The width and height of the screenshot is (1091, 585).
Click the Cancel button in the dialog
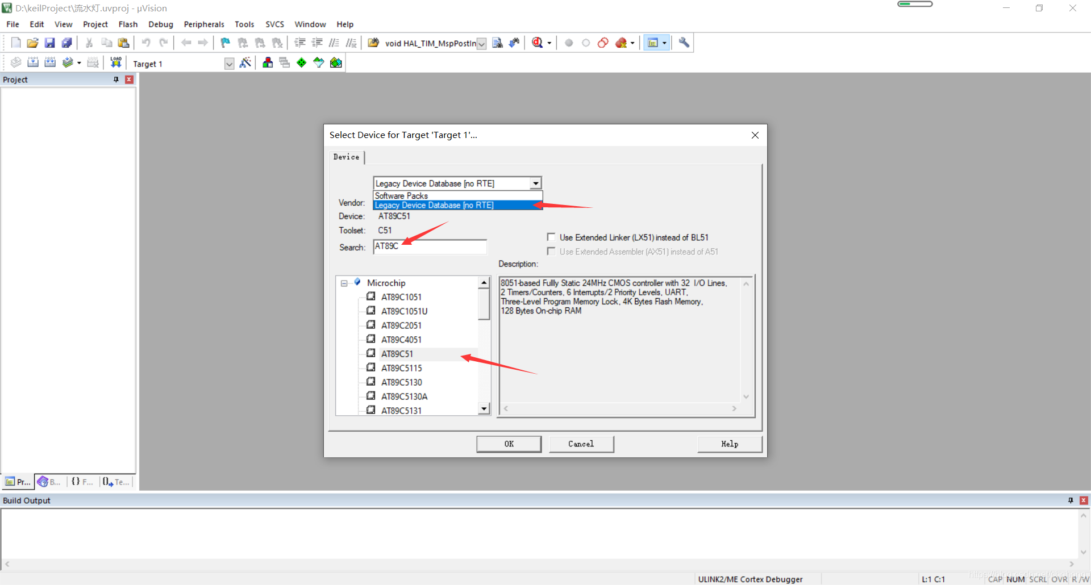[x=581, y=444]
